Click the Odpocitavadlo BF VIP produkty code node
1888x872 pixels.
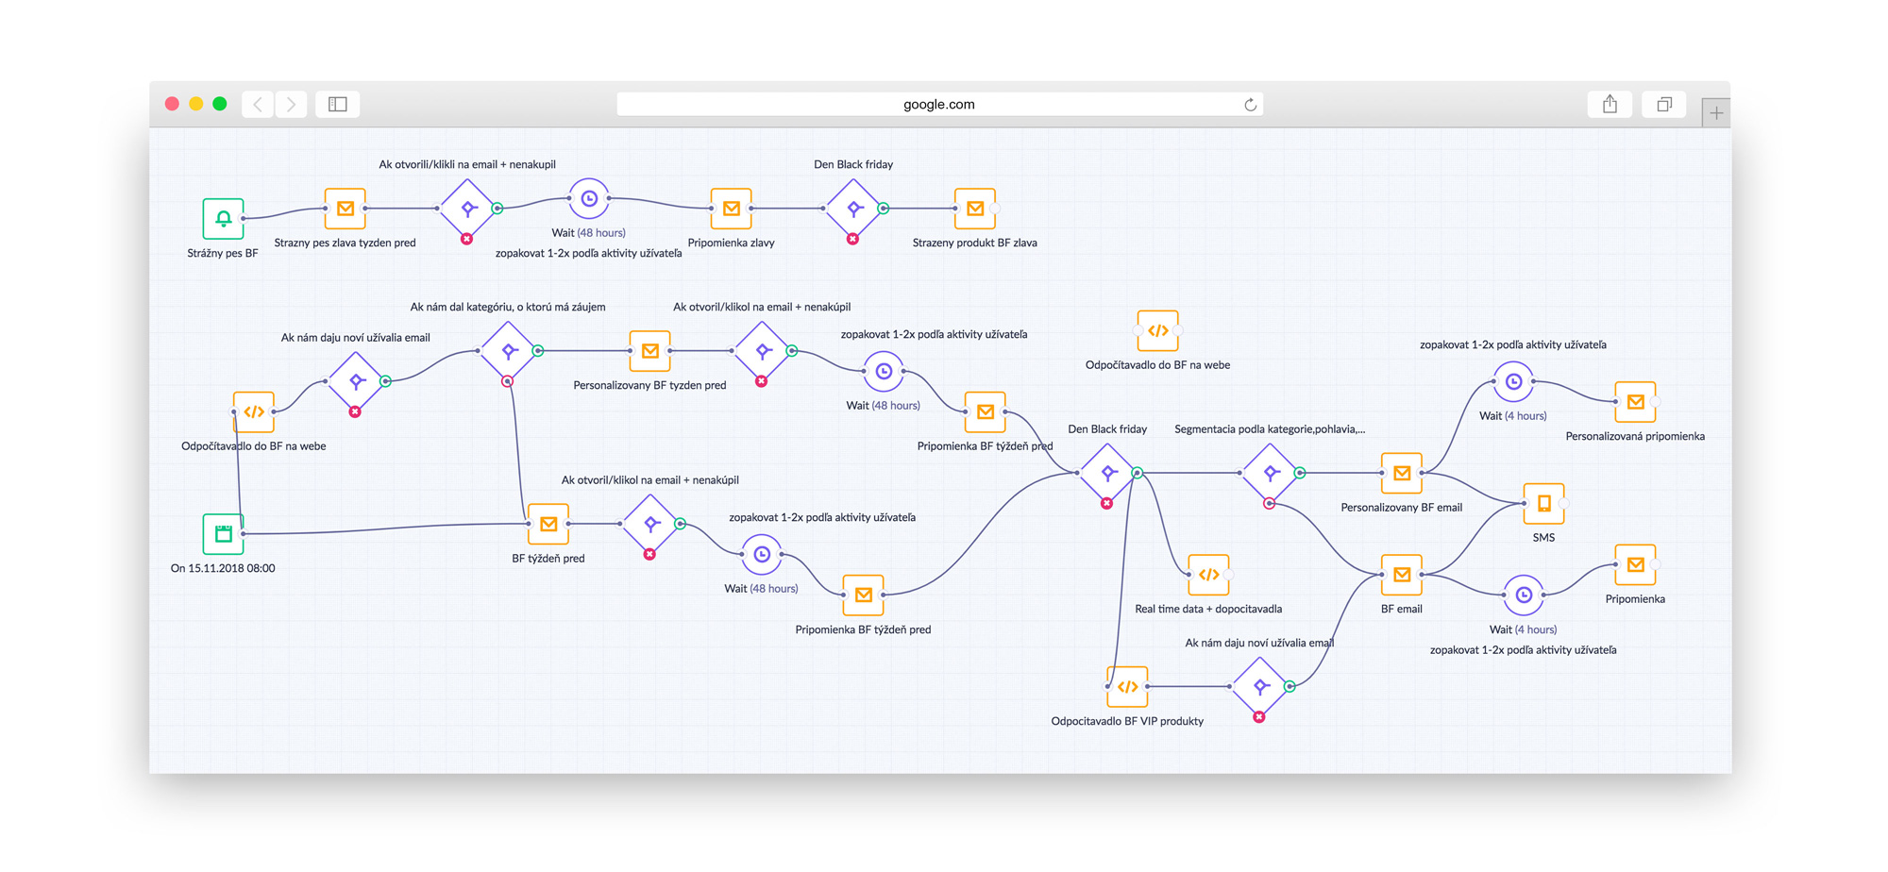pos(1127,687)
